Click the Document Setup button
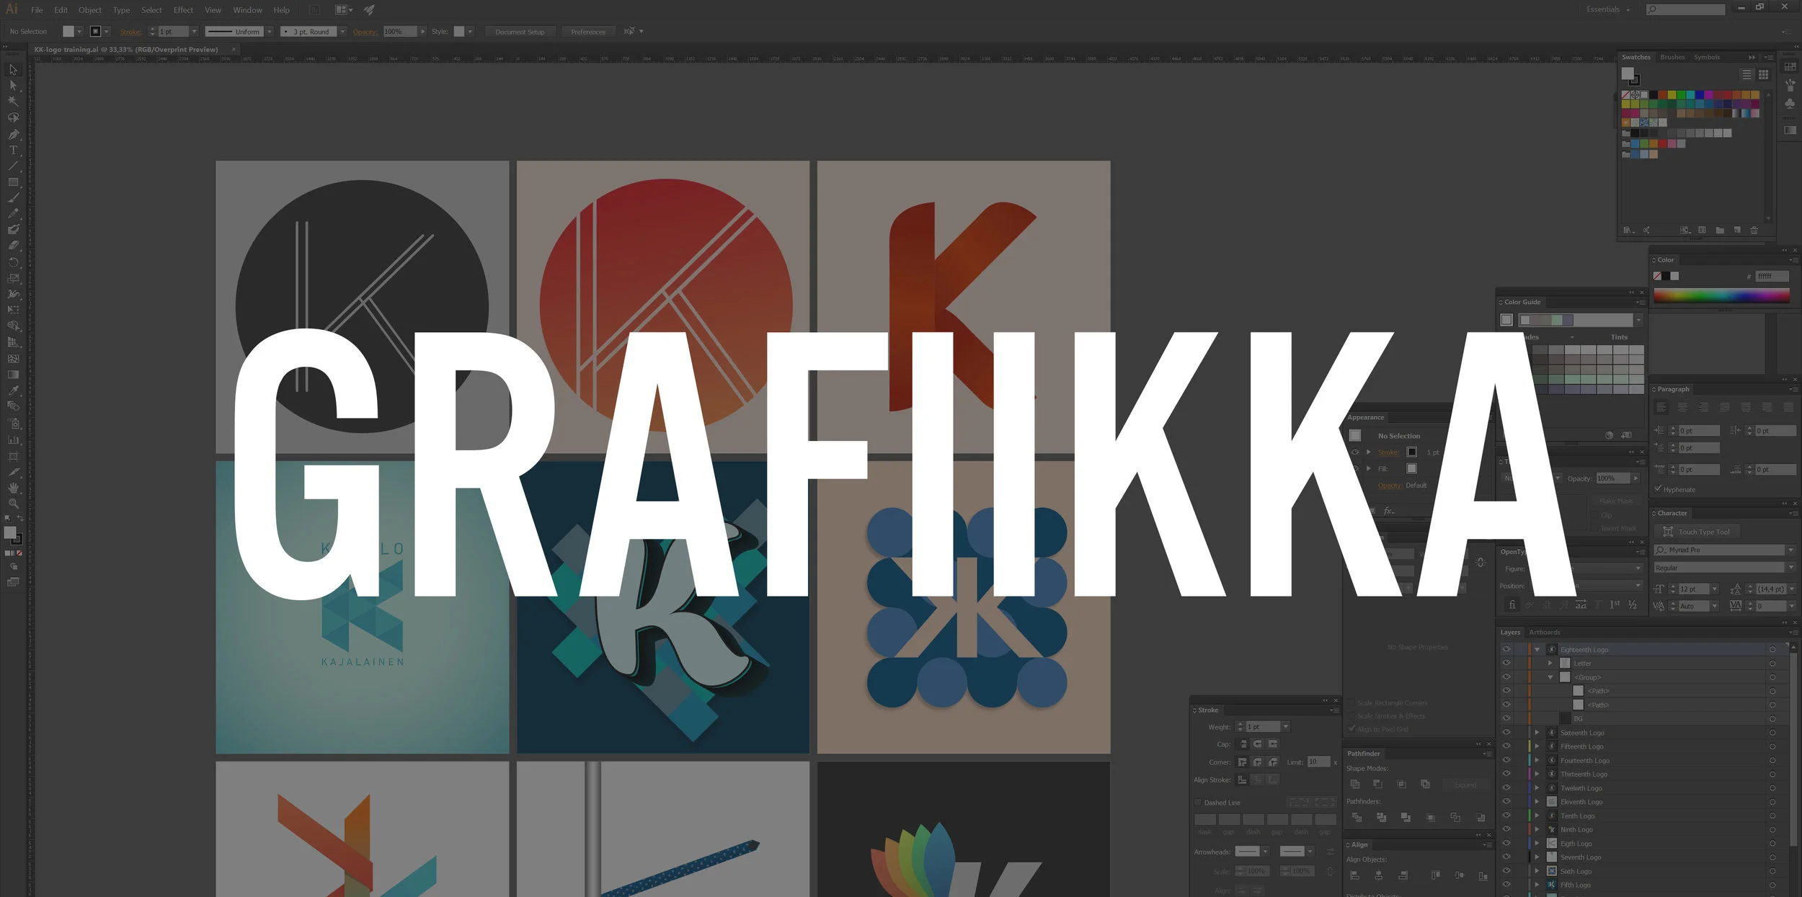 [520, 32]
